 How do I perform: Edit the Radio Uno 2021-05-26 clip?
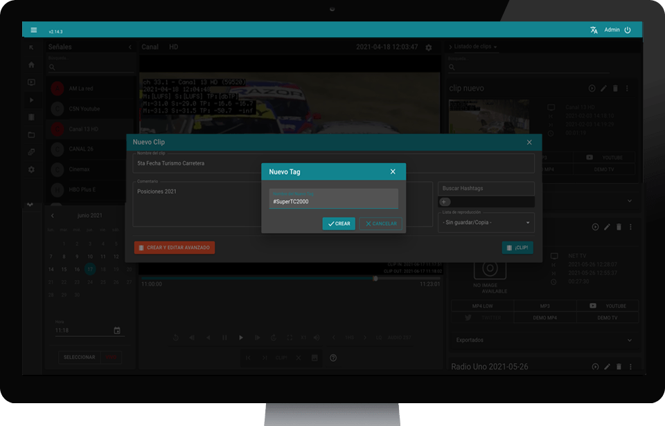(x=607, y=367)
